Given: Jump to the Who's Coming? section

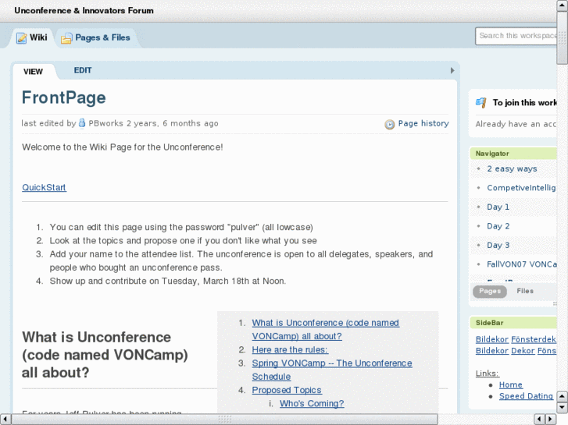Looking at the screenshot, I should [x=311, y=403].
